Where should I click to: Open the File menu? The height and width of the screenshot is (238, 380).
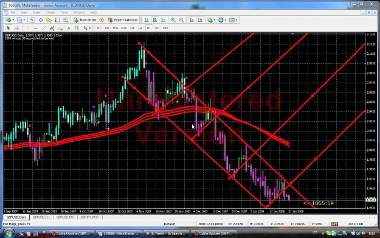coord(13,12)
